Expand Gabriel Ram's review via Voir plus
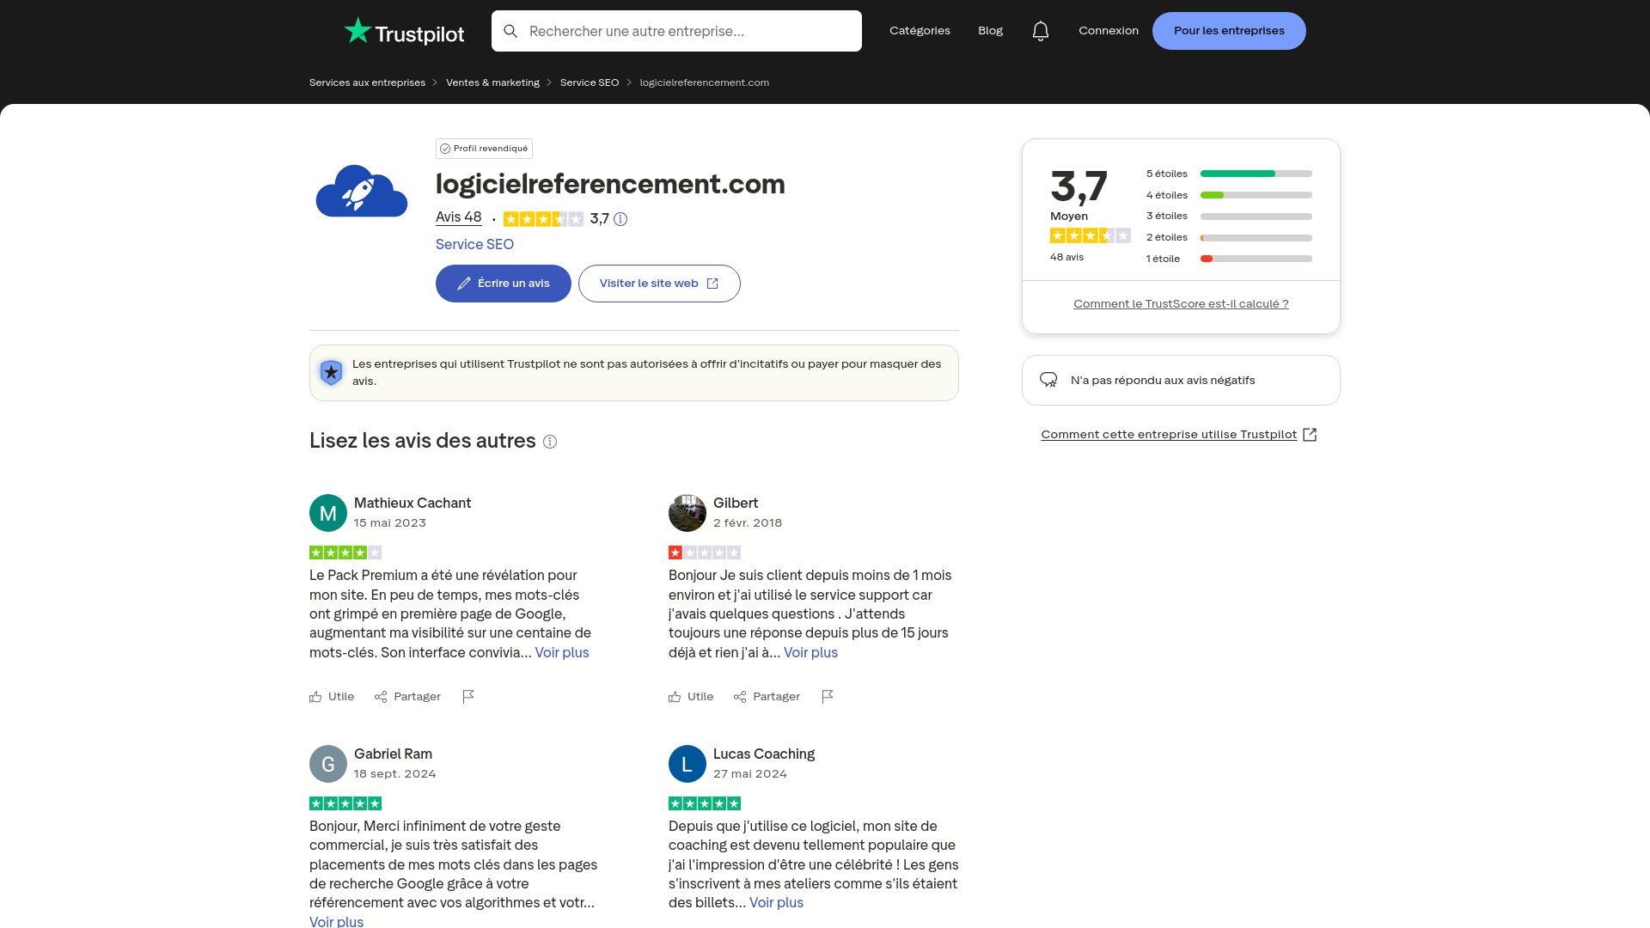The height and width of the screenshot is (928, 1650). point(336,921)
